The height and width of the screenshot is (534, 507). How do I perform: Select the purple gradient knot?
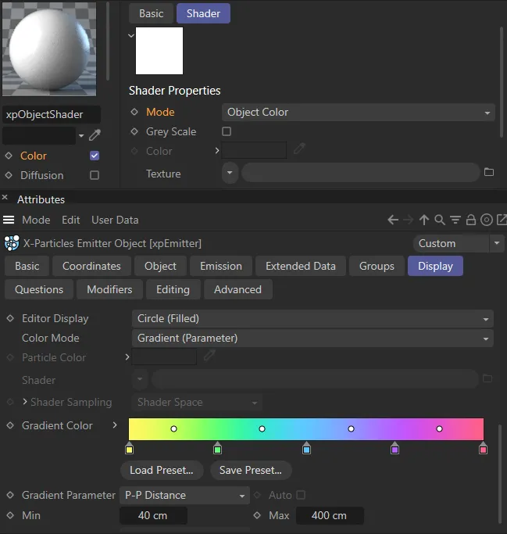click(x=395, y=448)
